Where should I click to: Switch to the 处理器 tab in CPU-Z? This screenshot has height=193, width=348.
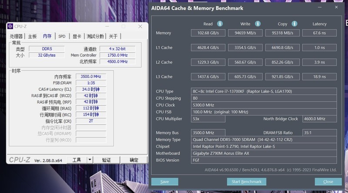tap(16, 37)
